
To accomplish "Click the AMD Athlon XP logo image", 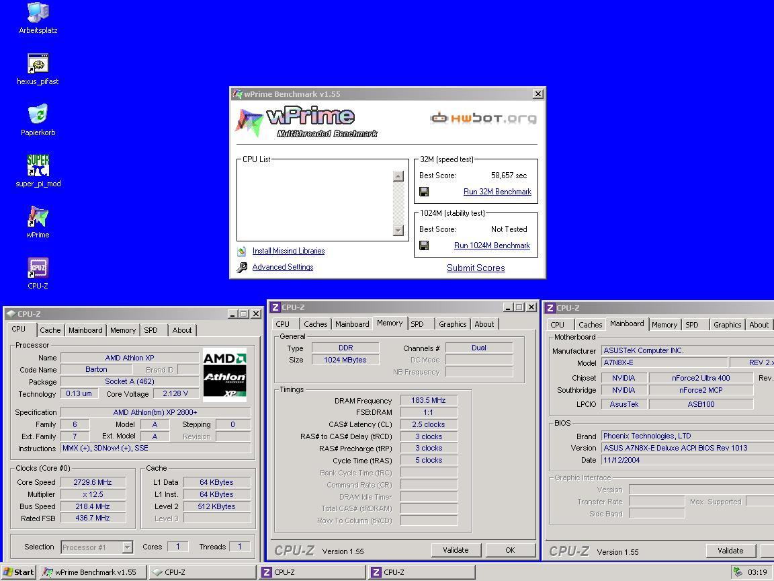I will (224, 375).
